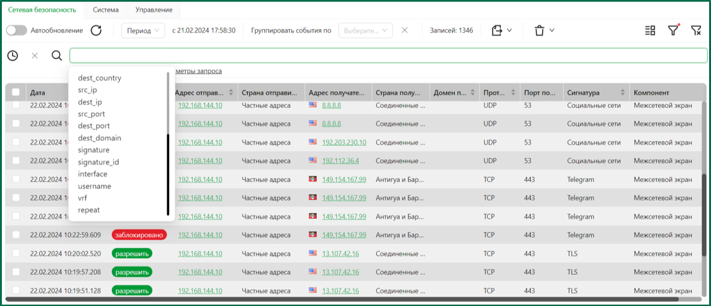Choose dest_port from the suggestion list
This screenshot has height=306, width=711.
pos(94,126)
